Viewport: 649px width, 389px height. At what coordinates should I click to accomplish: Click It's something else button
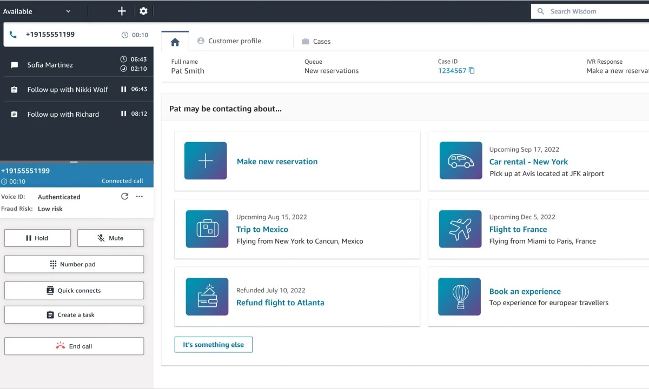click(x=214, y=345)
